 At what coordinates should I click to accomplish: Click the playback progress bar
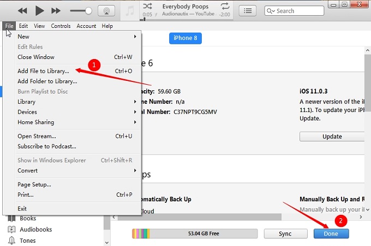(x=187, y=20)
